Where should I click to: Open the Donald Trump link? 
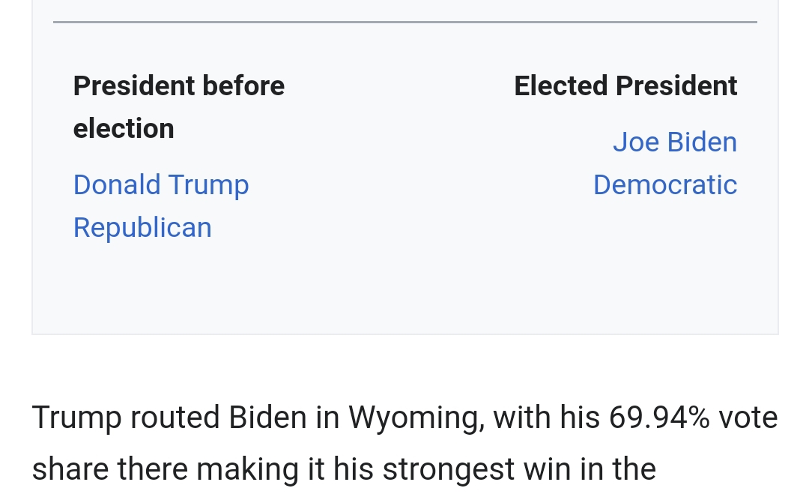click(x=161, y=185)
